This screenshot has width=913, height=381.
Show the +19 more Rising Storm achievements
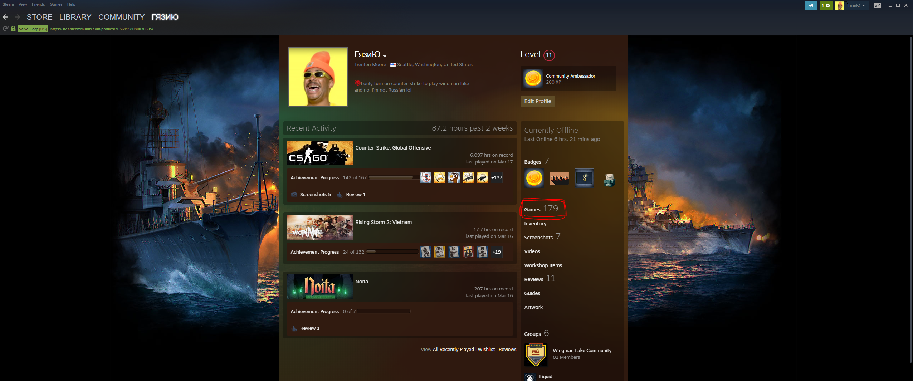(x=497, y=252)
